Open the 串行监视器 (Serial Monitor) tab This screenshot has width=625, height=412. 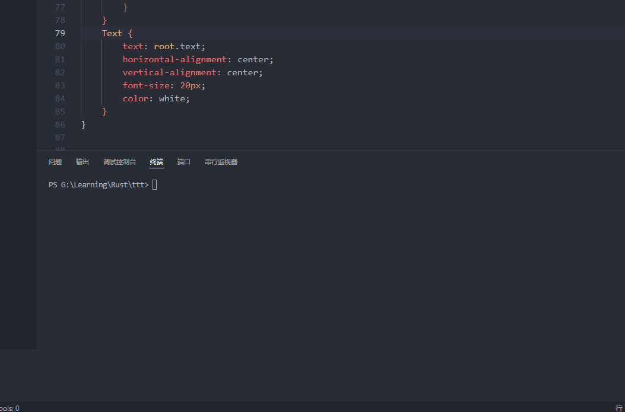[220, 161]
